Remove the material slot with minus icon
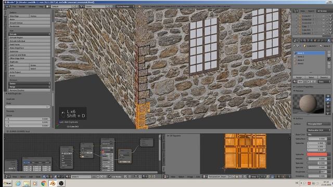The width and height of the screenshot is (333, 187). [329, 56]
